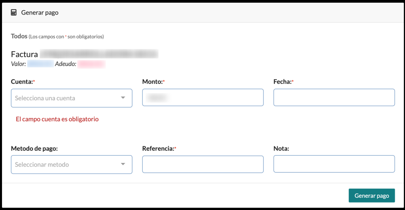Image resolution: width=405 pixels, height=210 pixels.
Task: Click the 'Metodo de pago:' label
Action: click(x=34, y=149)
